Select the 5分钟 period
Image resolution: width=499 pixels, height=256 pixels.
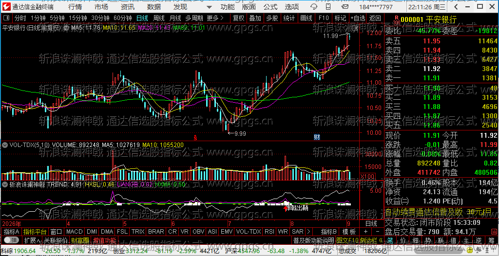tap(57, 18)
